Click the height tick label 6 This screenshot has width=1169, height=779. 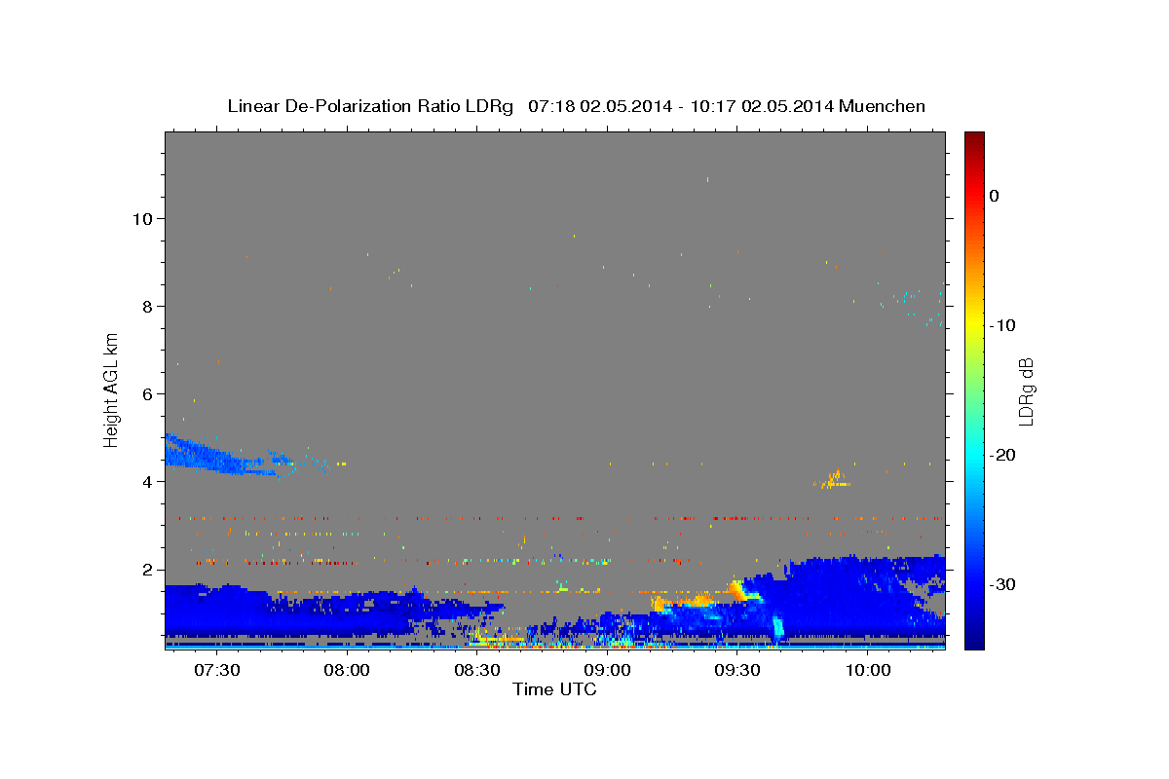(x=148, y=393)
